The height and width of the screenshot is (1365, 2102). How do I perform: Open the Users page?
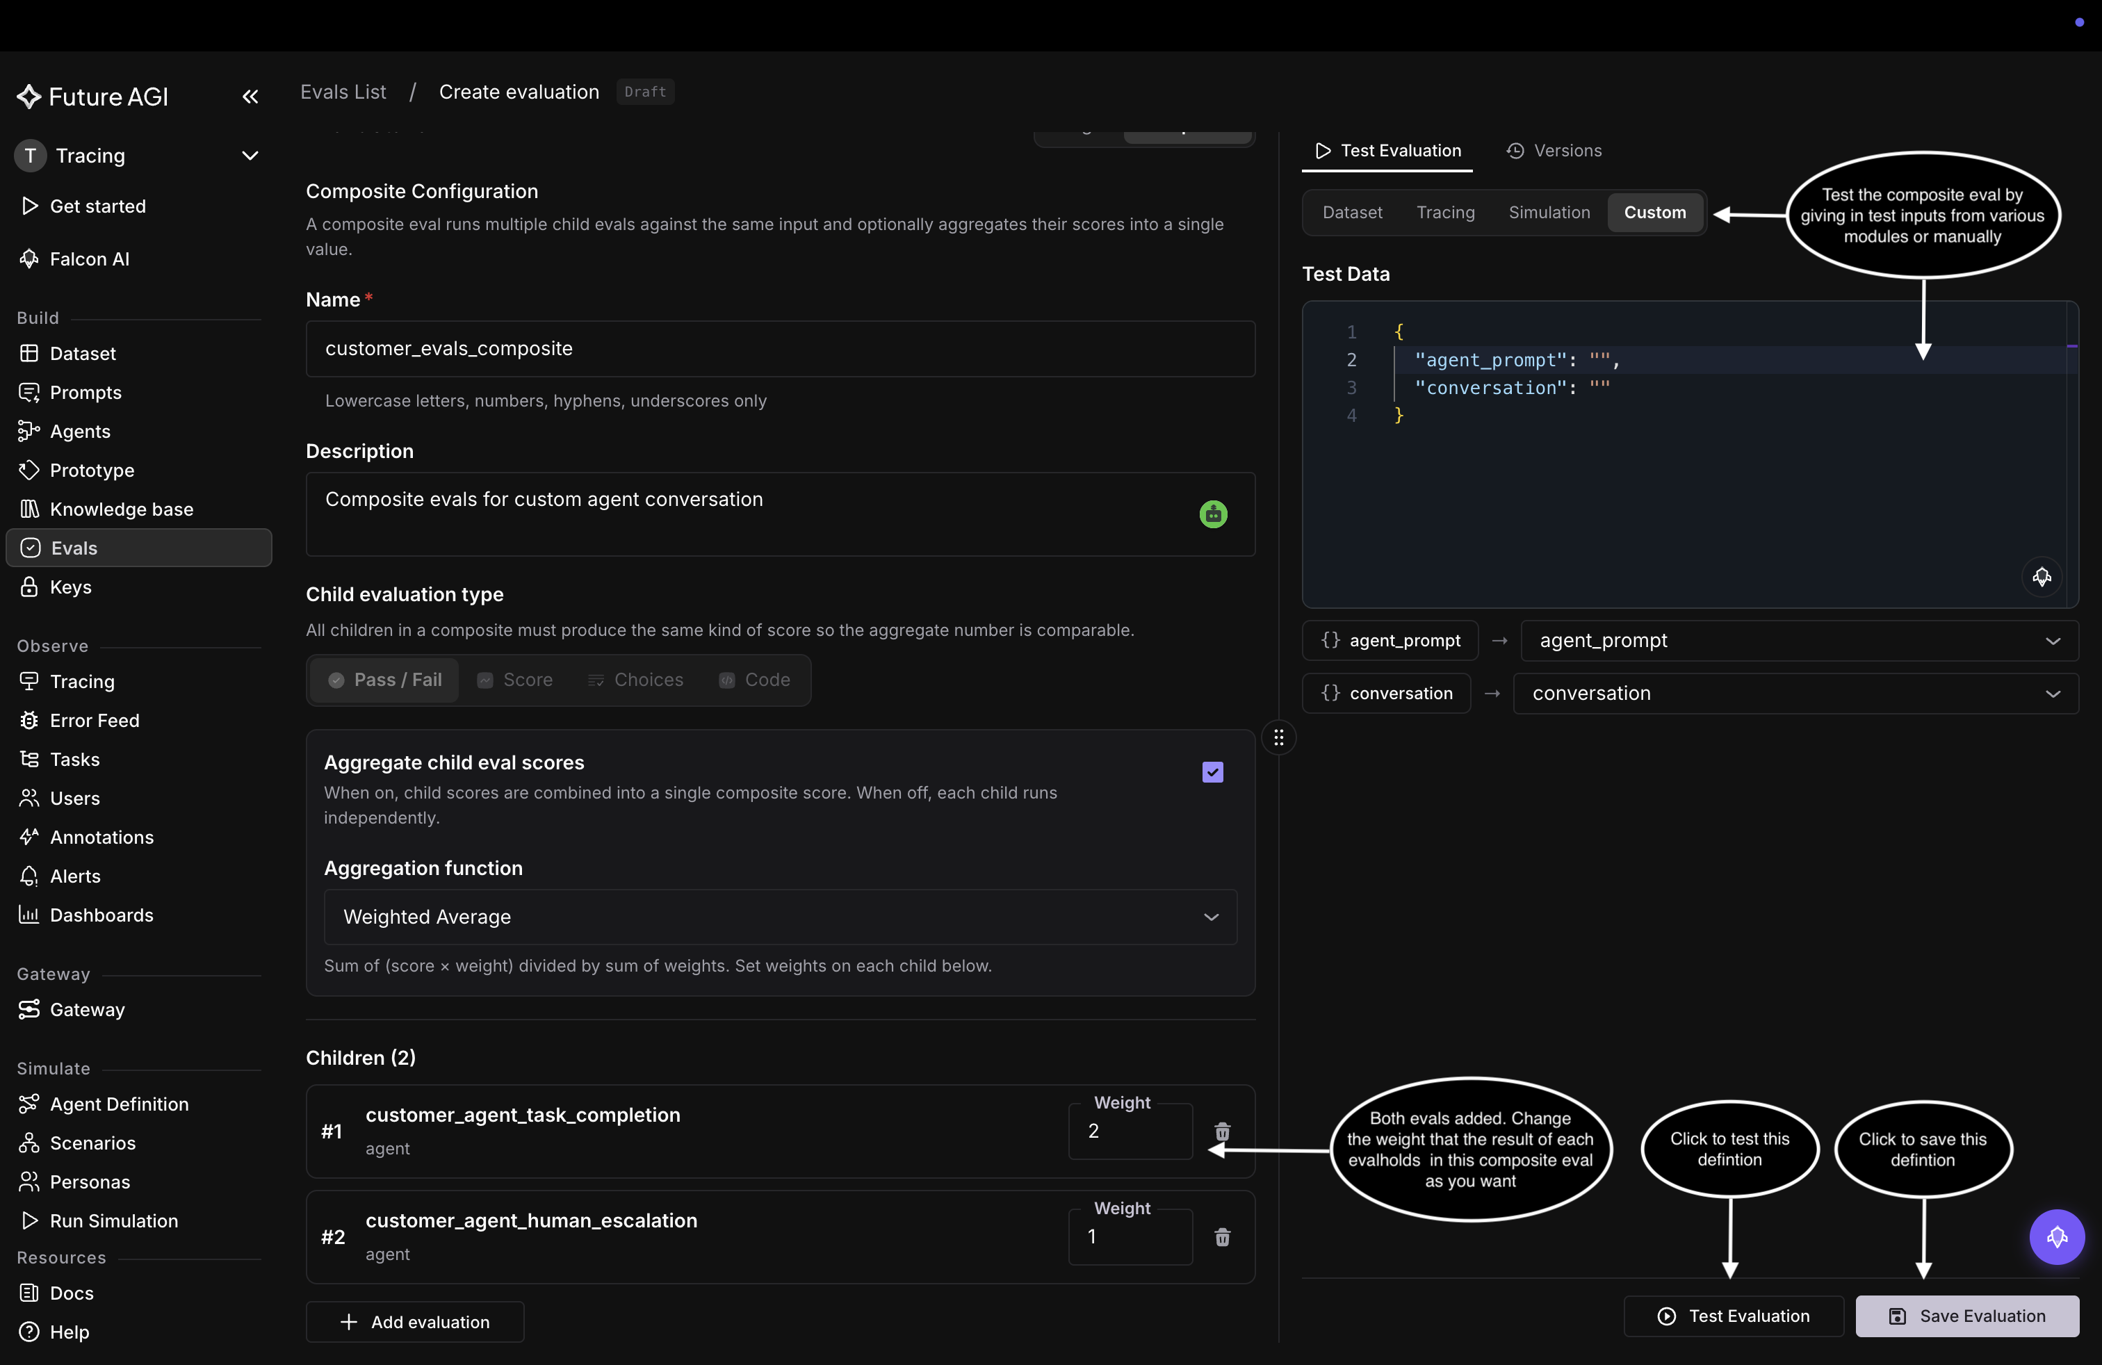click(74, 797)
